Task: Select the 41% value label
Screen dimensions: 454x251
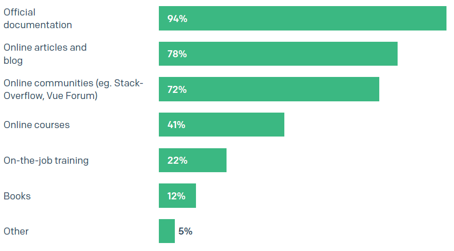Action: coord(176,125)
